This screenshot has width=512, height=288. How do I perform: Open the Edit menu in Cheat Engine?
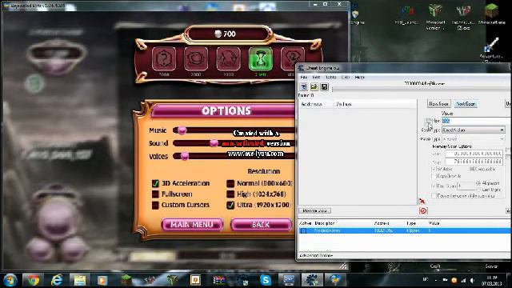tap(316, 78)
